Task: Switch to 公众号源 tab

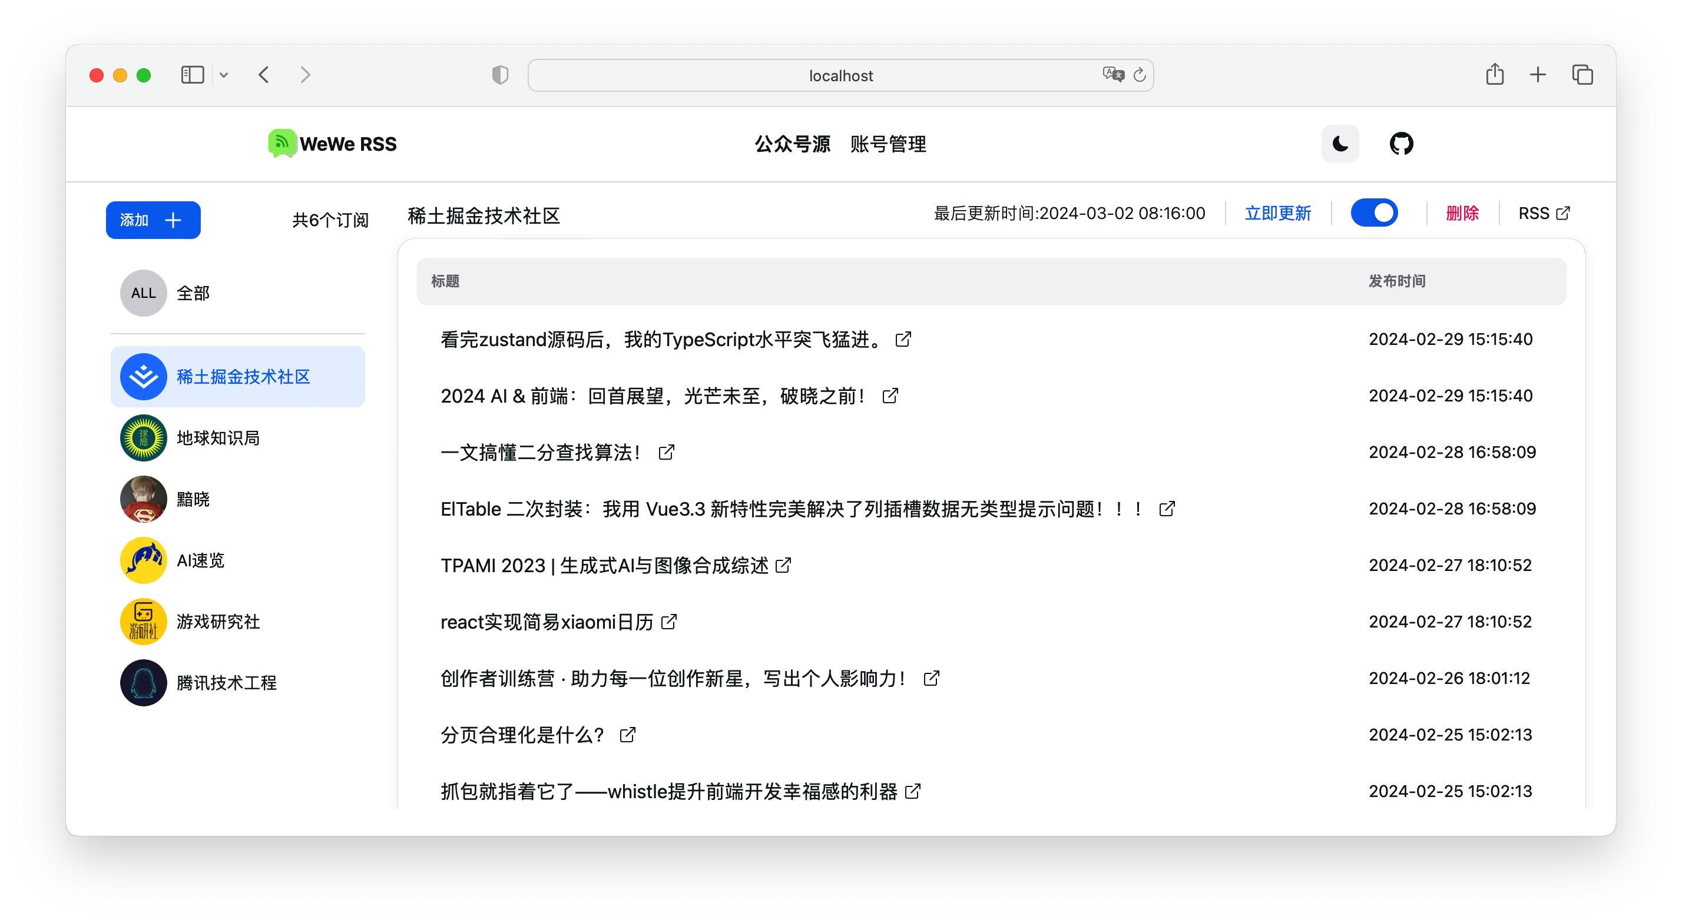Action: (x=792, y=144)
